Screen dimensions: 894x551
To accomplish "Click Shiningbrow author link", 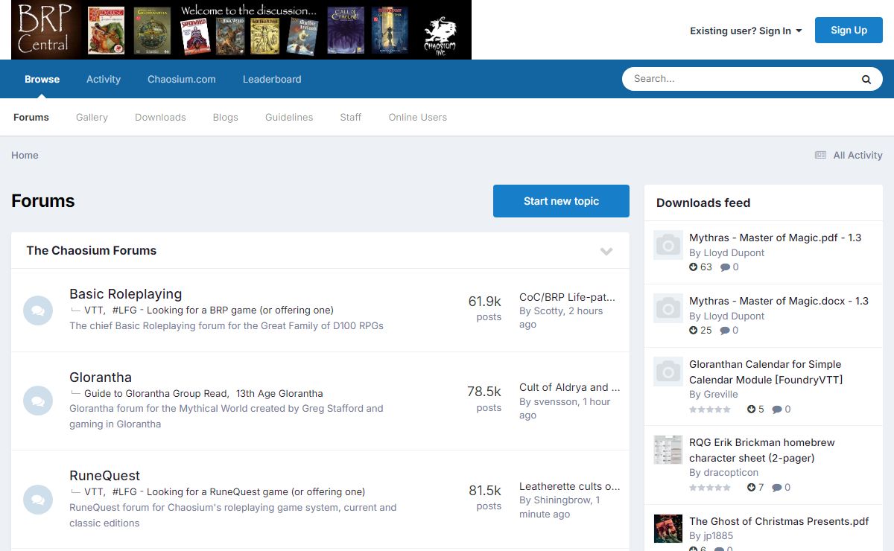I will click(x=562, y=500).
